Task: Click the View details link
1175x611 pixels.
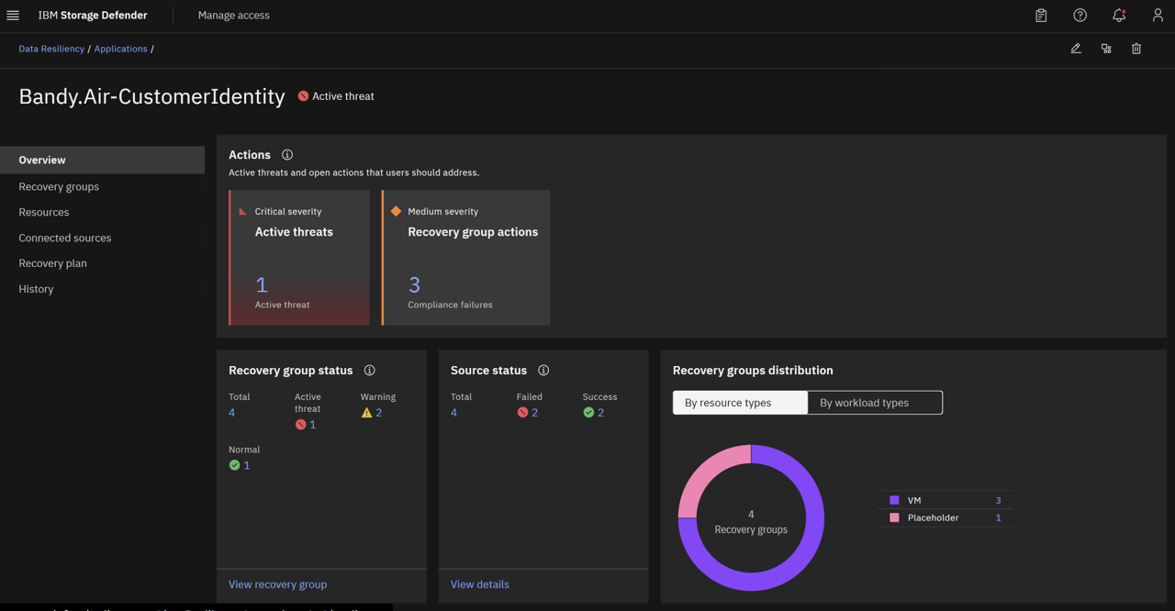Action: click(x=480, y=584)
